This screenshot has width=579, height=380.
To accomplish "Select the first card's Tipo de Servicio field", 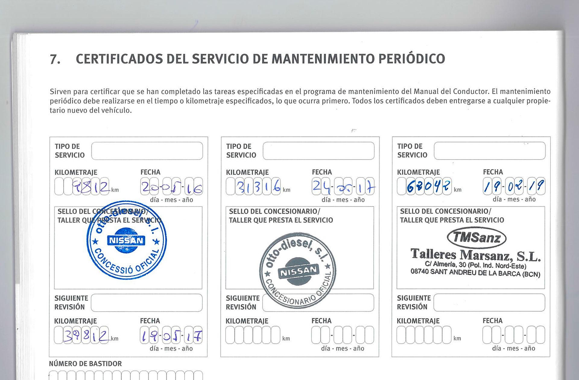I will [x=147, y=151].
